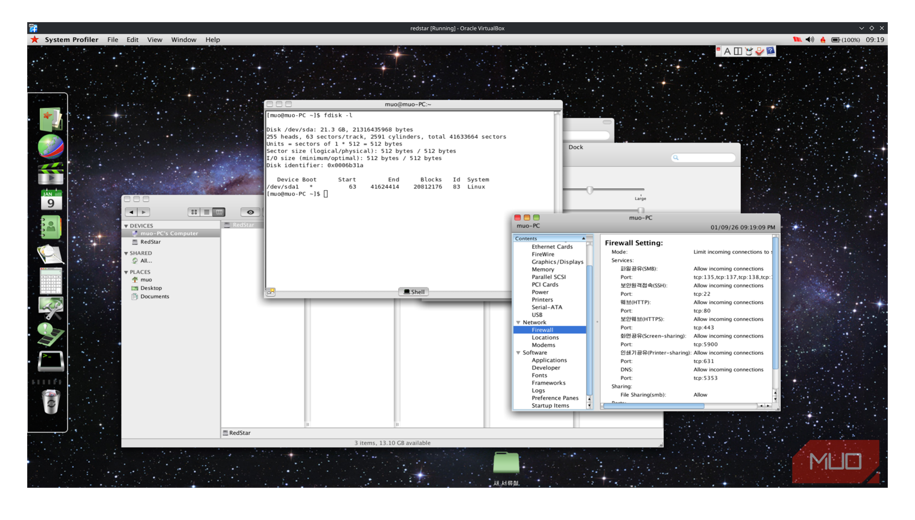Click the back navigation arrow in the file browser
Image resolution: width=915 pixels, height=520 pixels.
pyautogui.click(x=132, y=212)
